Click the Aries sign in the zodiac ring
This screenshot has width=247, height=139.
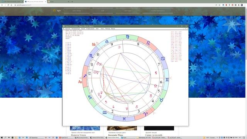(145, 114)
